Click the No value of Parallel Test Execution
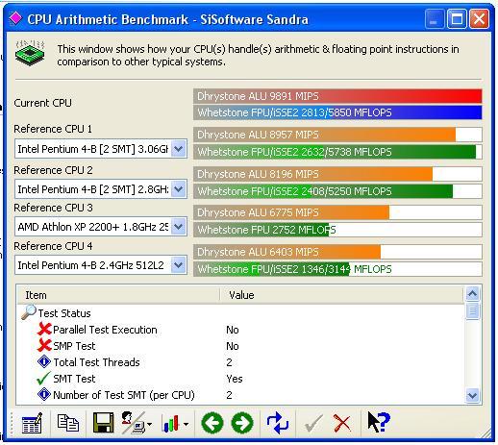498x445 pixels. click(x=233, y=330)
